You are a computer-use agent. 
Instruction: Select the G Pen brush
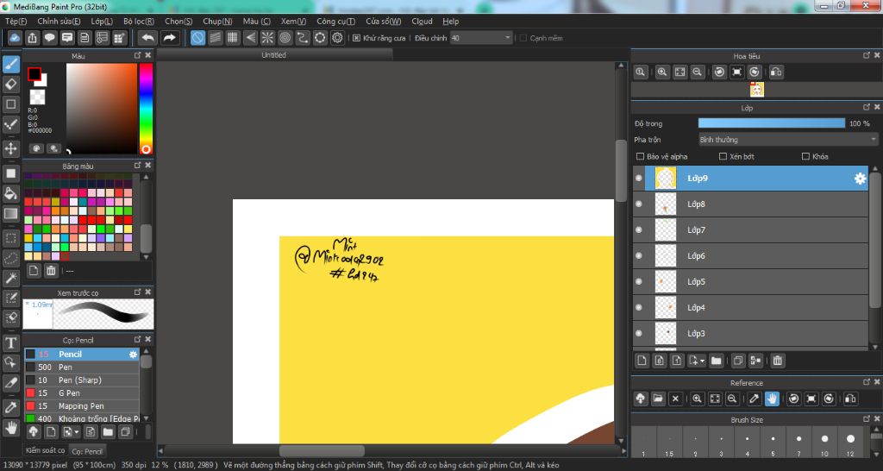point(82,393)
